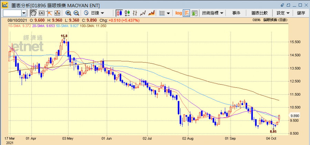
Task: Click the 事件 button
Action: pos(236,13)
